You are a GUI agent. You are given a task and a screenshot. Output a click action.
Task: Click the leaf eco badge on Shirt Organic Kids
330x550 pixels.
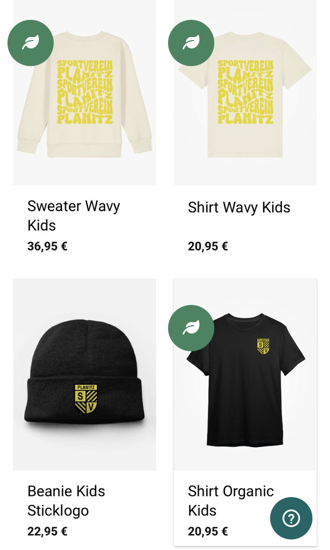point(191,328)
